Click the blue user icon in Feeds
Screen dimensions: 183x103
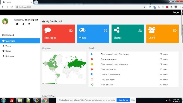tap(91, 54)
